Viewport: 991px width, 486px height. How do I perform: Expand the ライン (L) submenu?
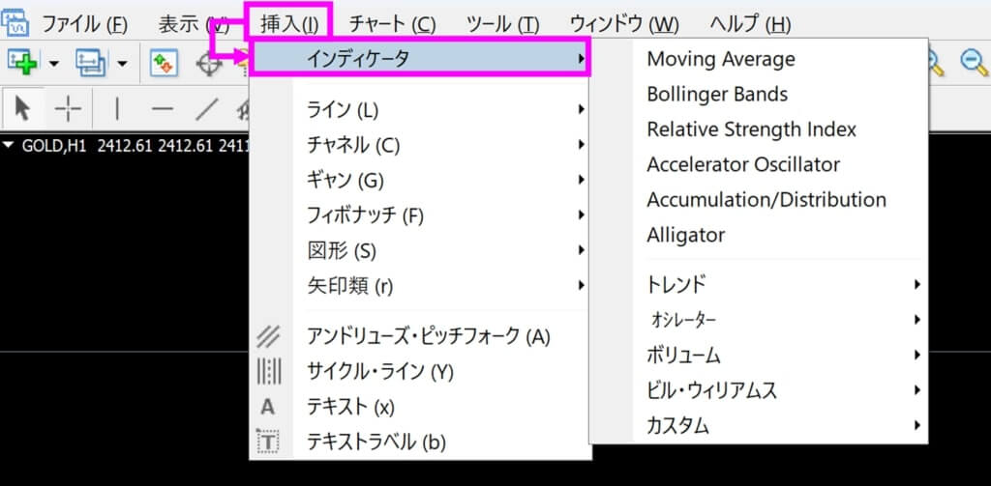[420, 110]
